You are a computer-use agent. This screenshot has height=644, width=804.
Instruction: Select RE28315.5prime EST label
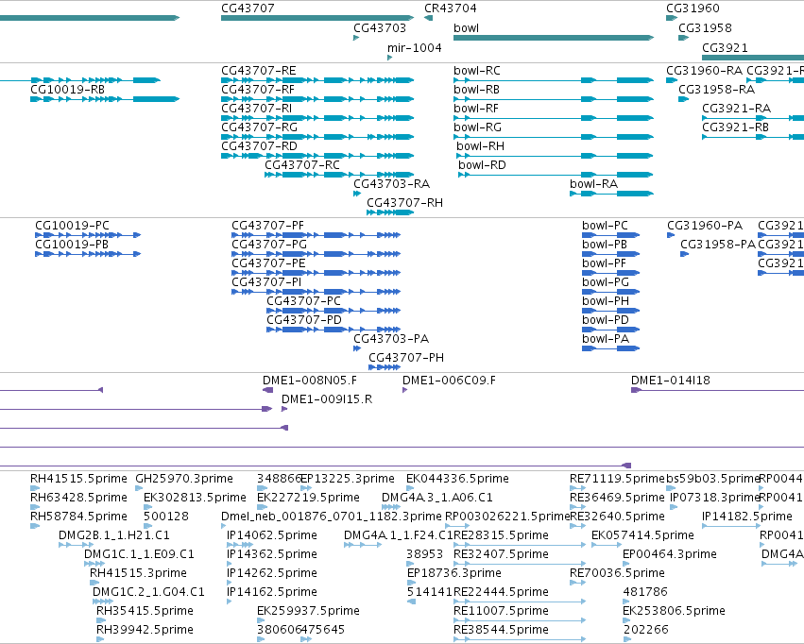pos(501,535)
